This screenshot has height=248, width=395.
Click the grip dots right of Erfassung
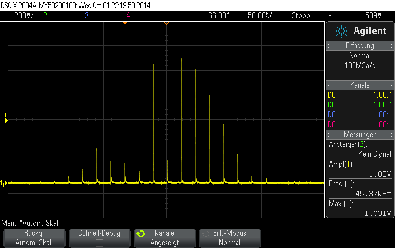(391, 46)
